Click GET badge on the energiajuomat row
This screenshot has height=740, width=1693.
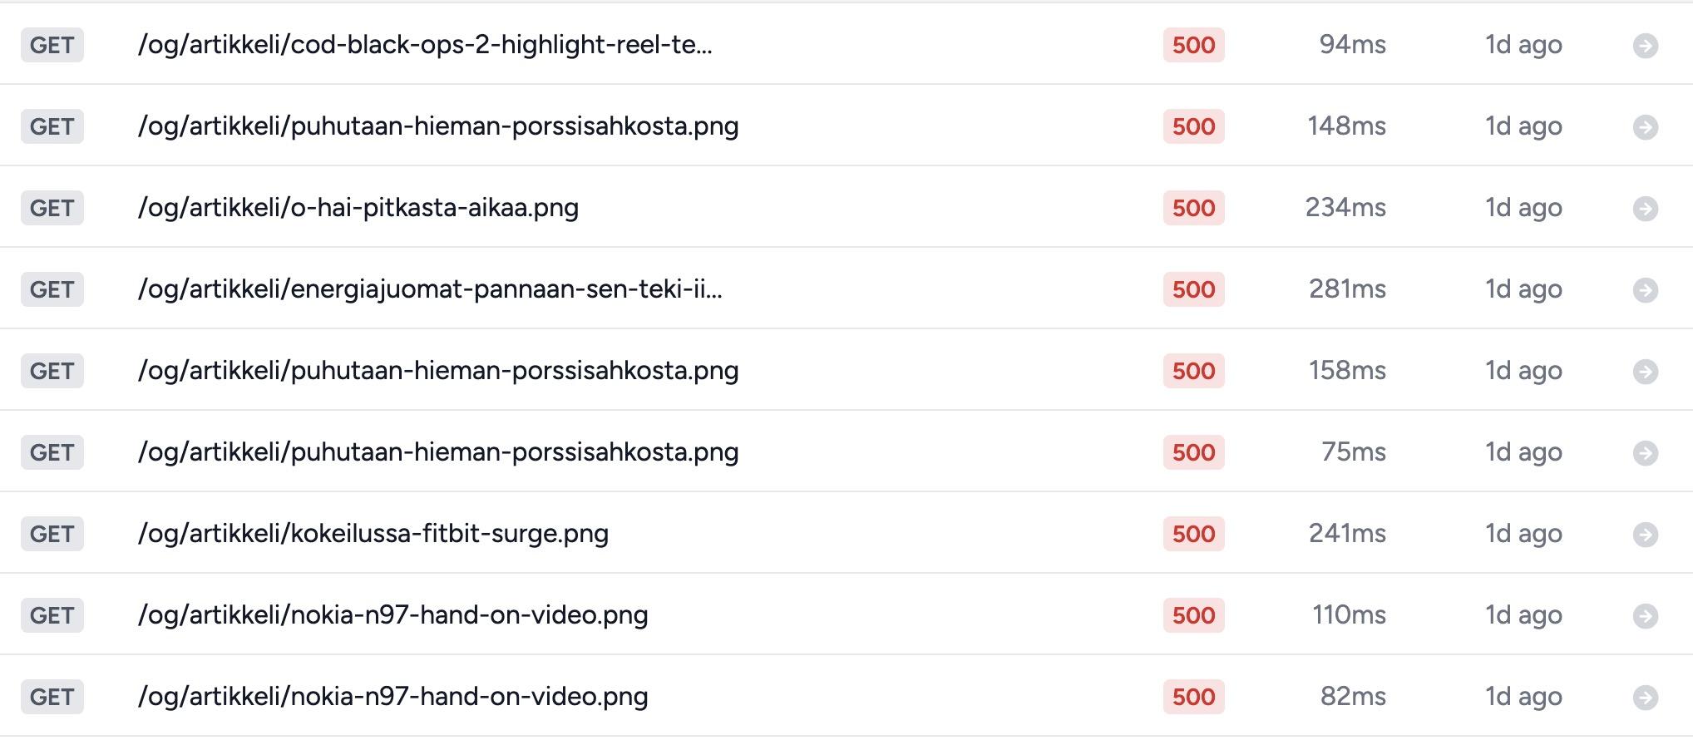pos(52,289)
